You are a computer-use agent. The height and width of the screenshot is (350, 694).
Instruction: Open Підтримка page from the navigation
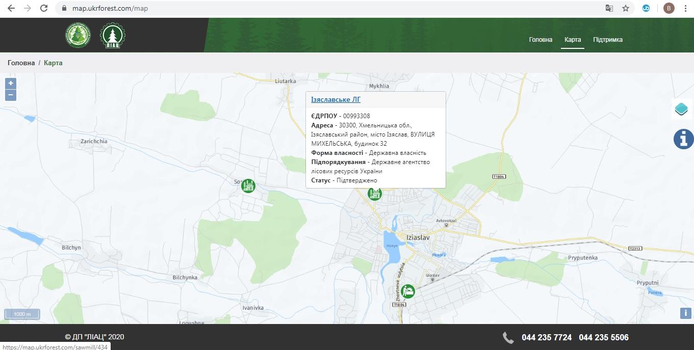607,40
